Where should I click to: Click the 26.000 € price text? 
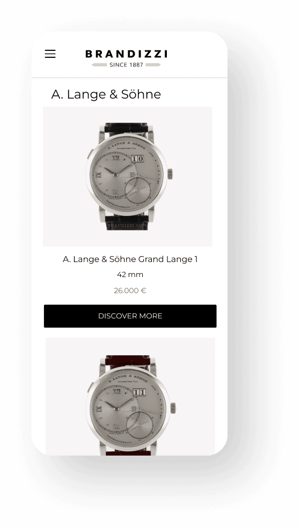[130, 290]
